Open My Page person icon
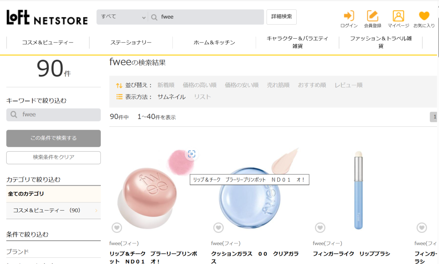Image resolution: width=439 pixels, height=264 pixels. tap(398, 15)
